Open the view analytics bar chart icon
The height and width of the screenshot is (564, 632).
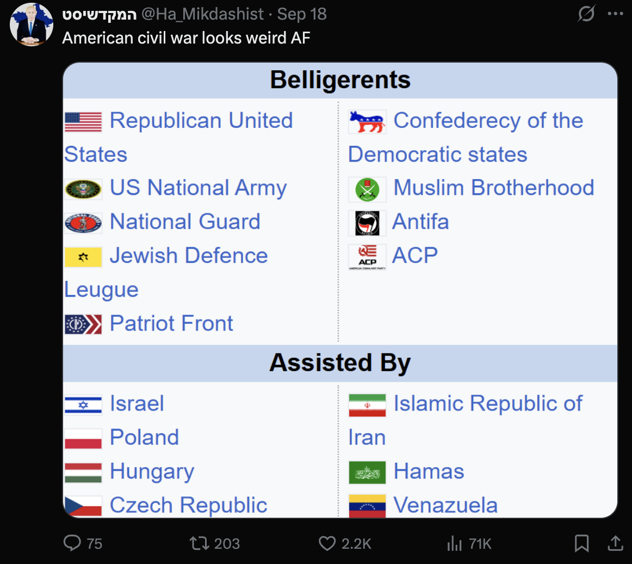point(454,543)
